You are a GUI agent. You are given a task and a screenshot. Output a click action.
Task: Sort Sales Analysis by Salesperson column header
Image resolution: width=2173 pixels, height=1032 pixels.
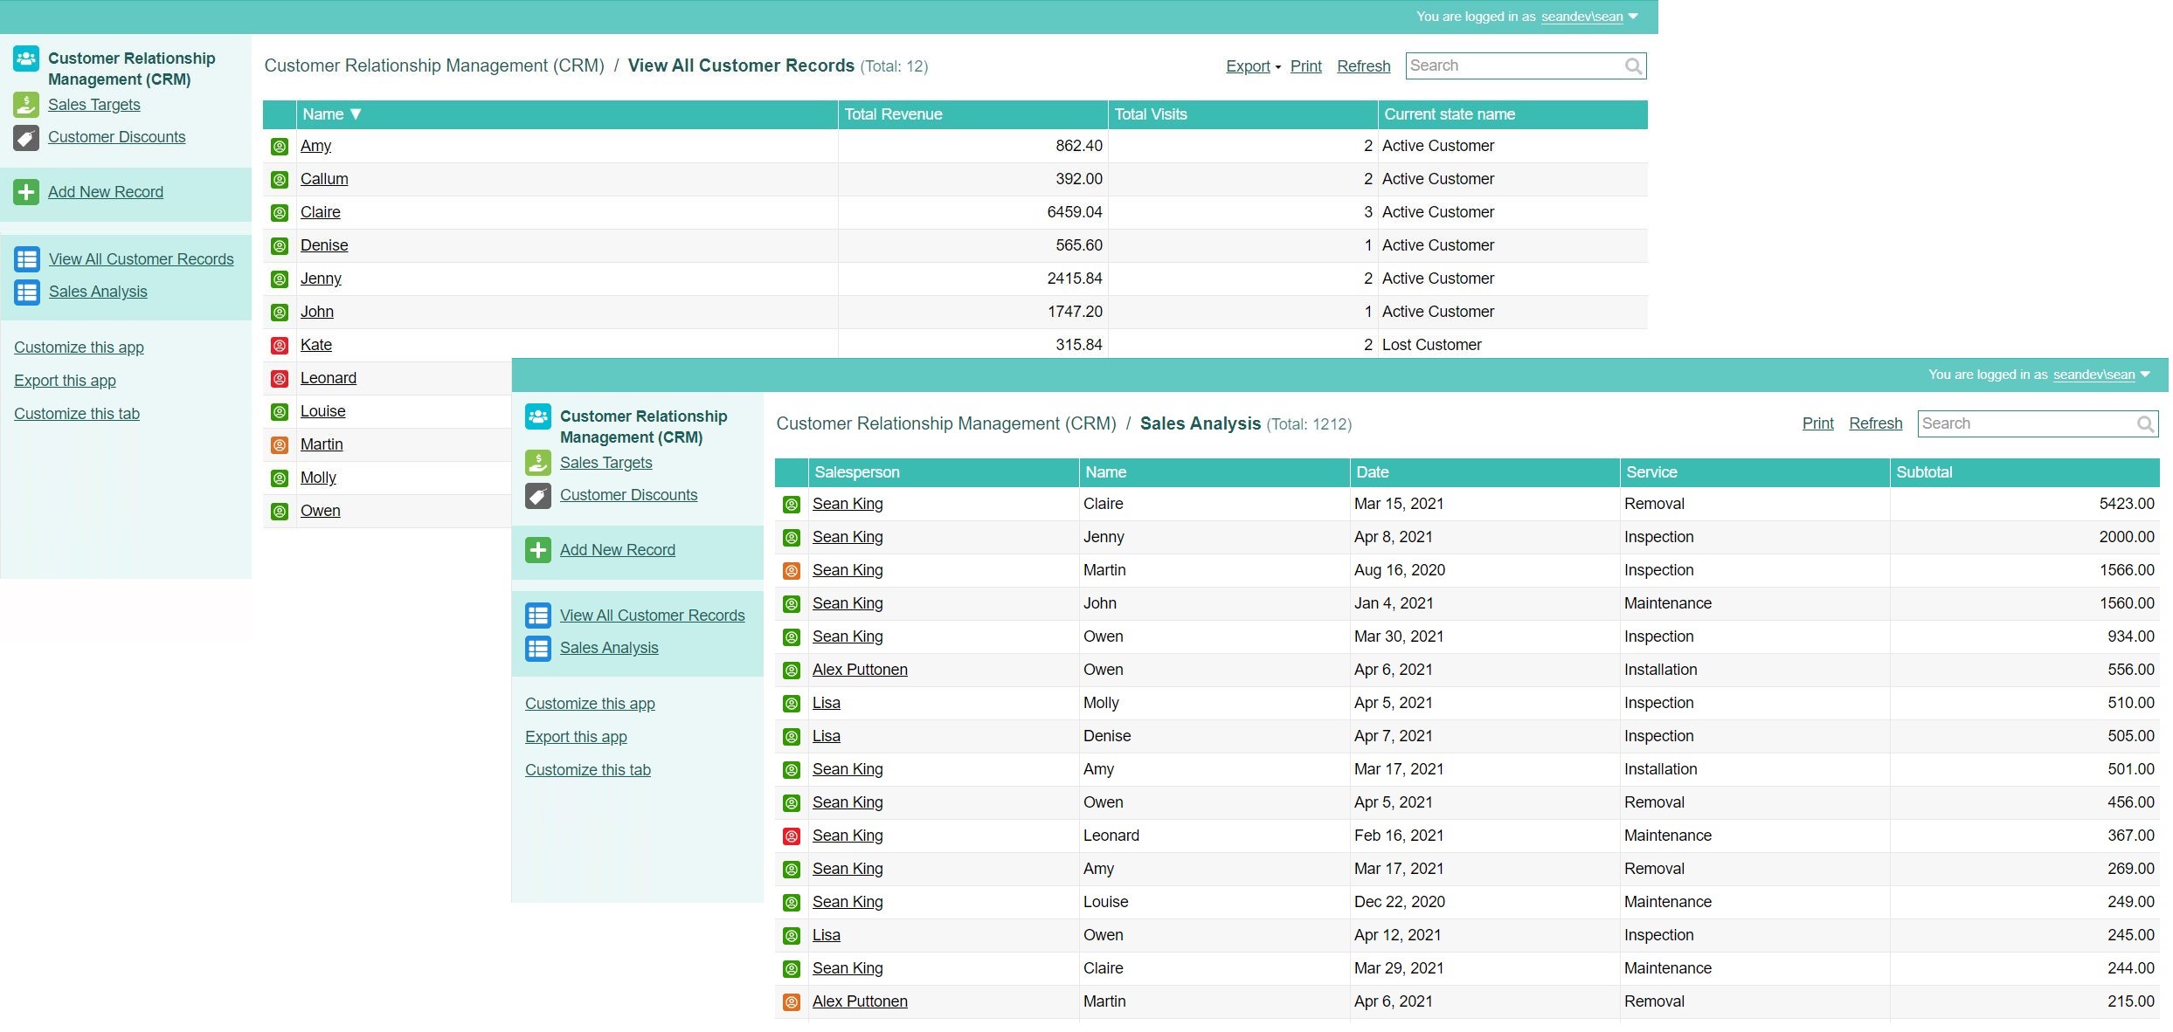pyautogui.click(x=944, y=472)
